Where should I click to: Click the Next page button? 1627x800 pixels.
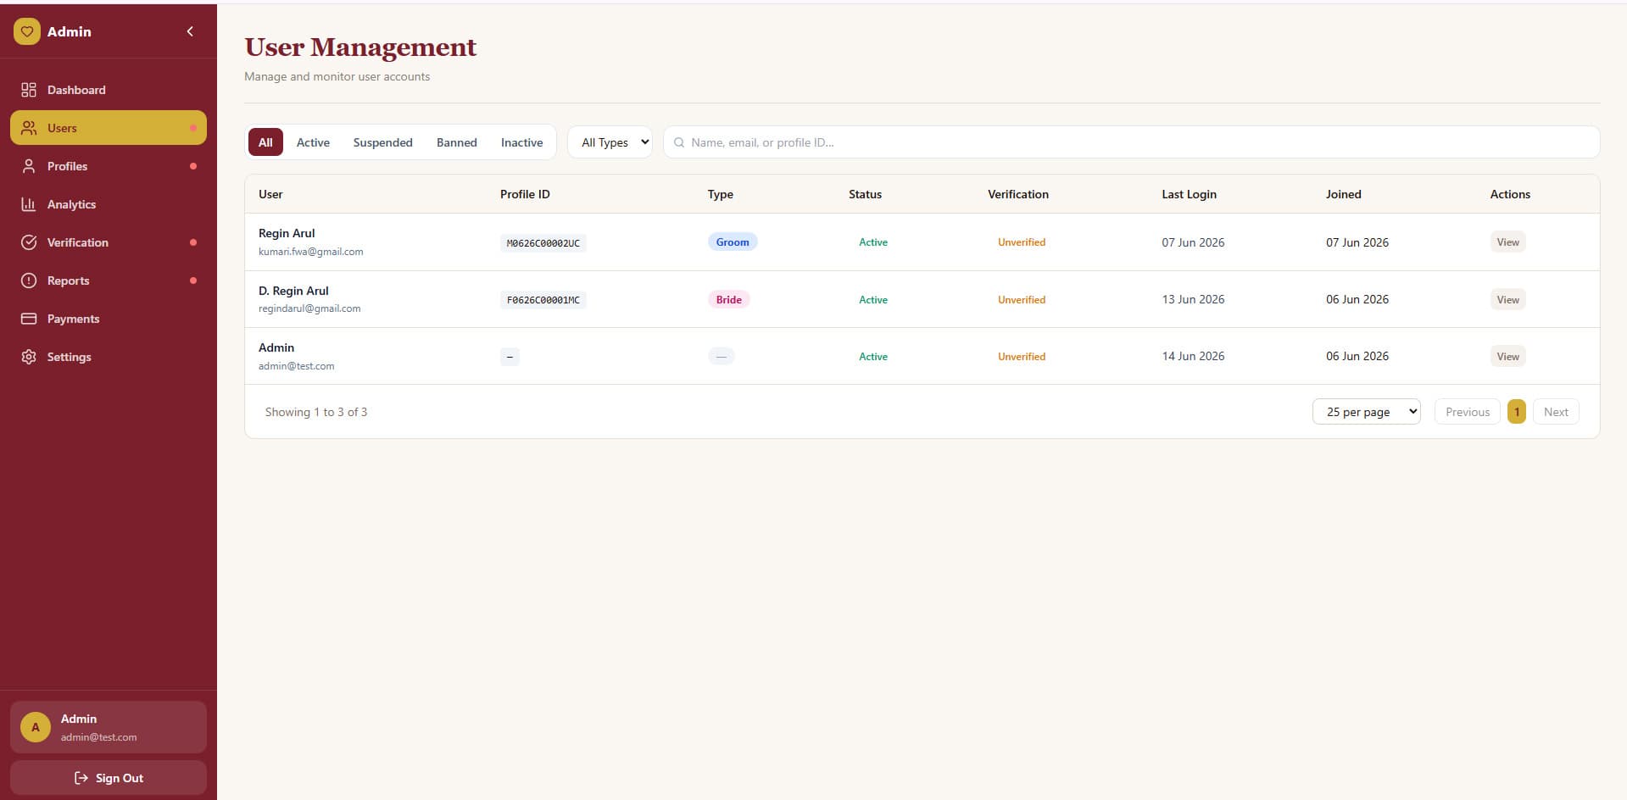pos(1556,412)
